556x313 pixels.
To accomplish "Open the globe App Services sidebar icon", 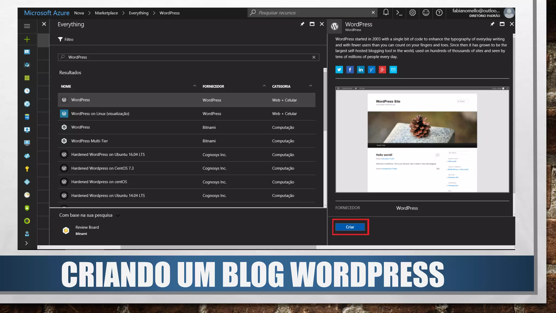I will tap(27, 104).
